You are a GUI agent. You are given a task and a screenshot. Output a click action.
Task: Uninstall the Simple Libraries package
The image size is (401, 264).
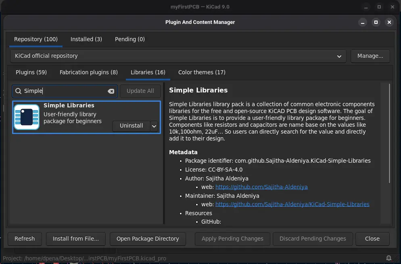tap(130, 126)
